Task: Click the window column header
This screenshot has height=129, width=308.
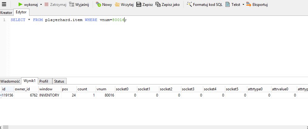Action: pyautogui.click(x=50, y=89)
